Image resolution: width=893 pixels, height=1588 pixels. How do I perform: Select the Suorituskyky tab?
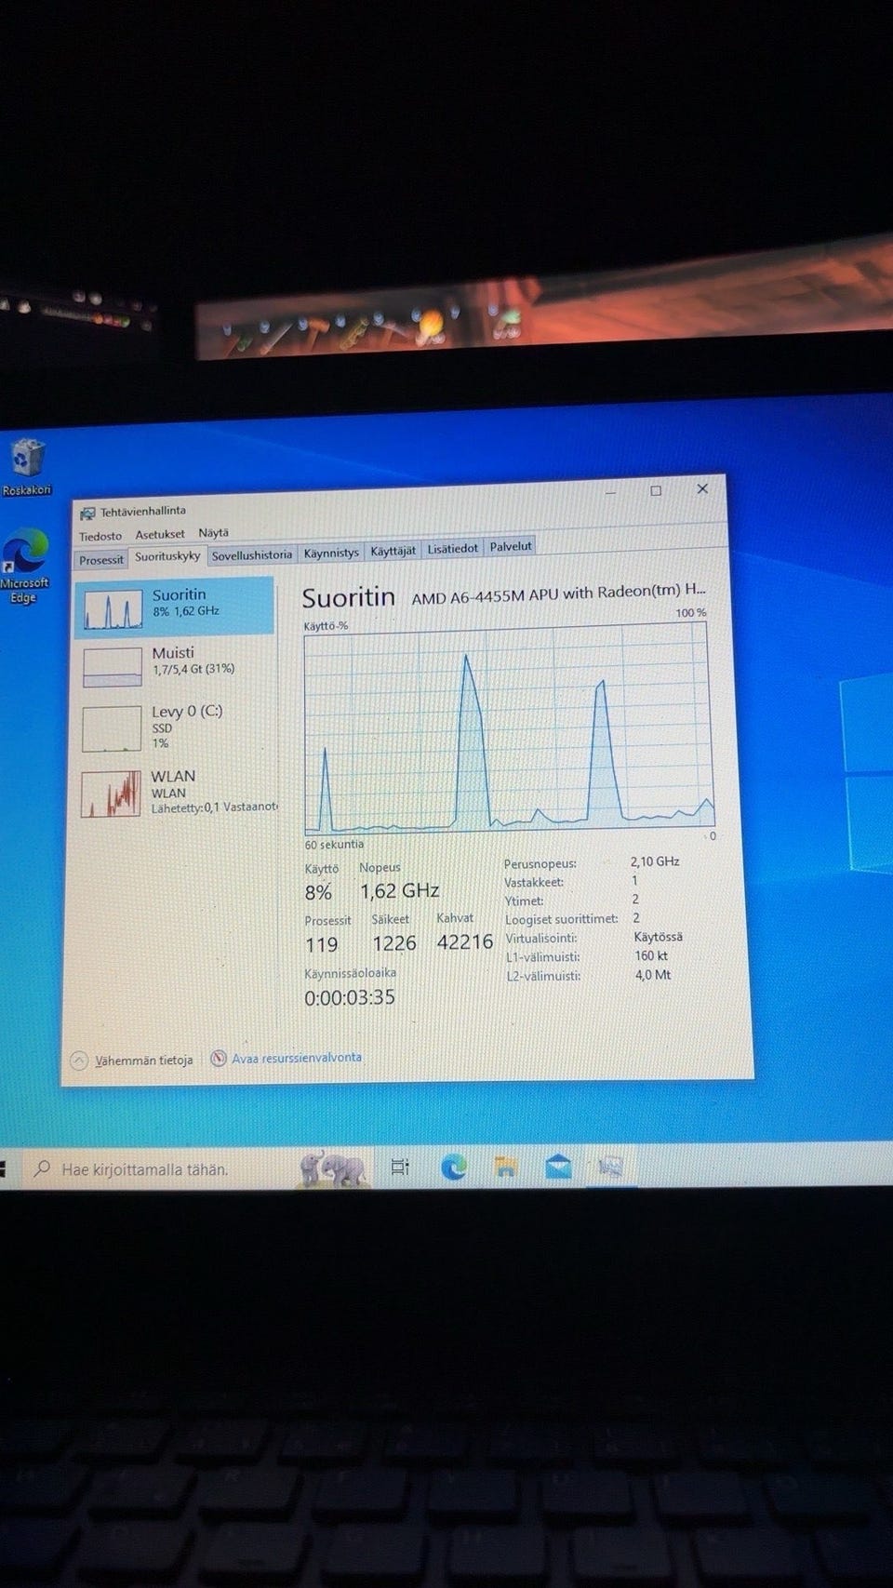167,556
